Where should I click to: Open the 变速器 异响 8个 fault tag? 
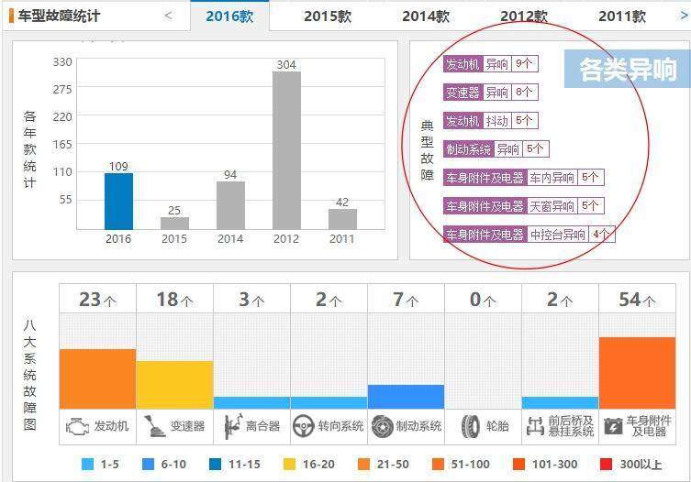tap(490, 93)
